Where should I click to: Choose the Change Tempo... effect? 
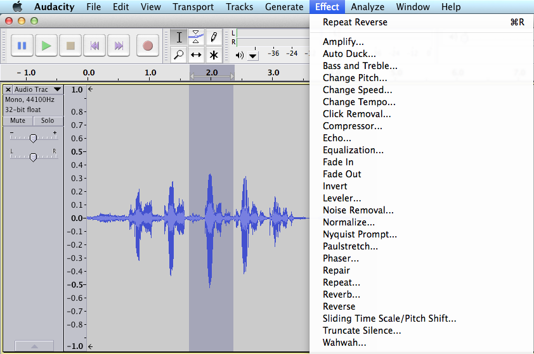pyautogui.click(x=422, y=102)
